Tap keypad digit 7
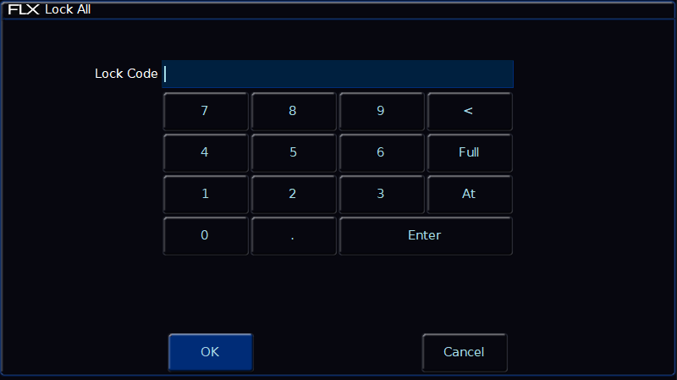The height and width of the screenshot is (380, 677). pyautogui.click(x=206, y=111)
